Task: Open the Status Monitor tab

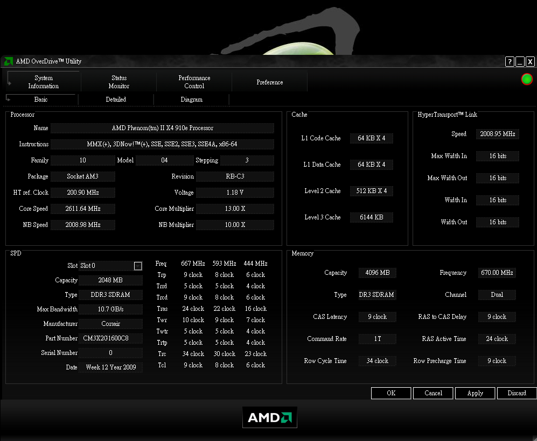Action: (x=119, y=82)
